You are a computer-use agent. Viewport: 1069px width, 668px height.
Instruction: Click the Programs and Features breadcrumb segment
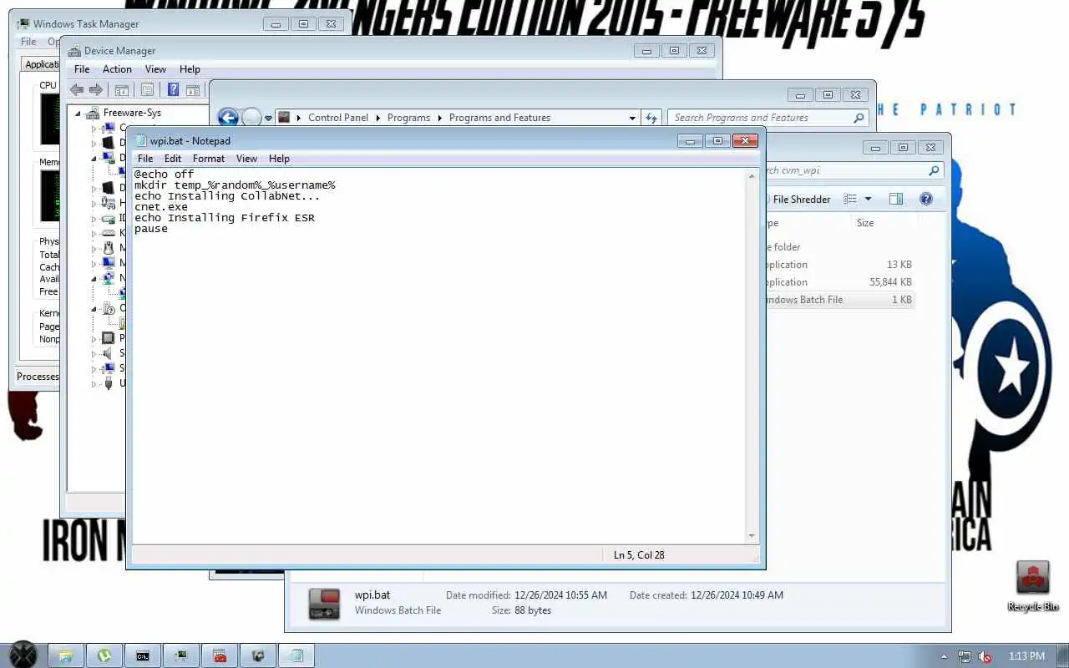(x=499, y=118)
